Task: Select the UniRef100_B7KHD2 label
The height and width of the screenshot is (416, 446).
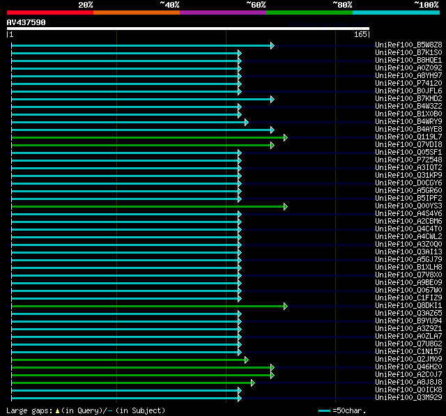Action: [x=408, y=99]
